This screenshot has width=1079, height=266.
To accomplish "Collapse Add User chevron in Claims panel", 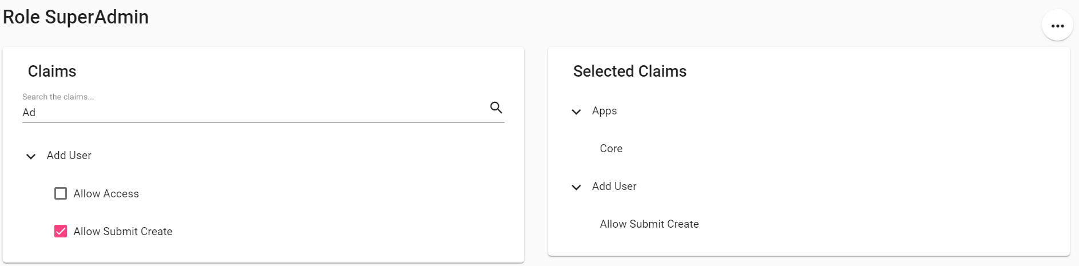I will pyautogui.click(x=31, y=156).
